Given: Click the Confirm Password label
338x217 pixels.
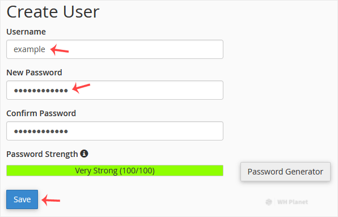Looking at the screenshot, I should 41,113.
